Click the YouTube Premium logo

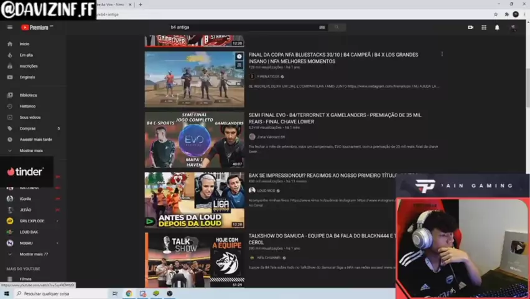(35, 27)
